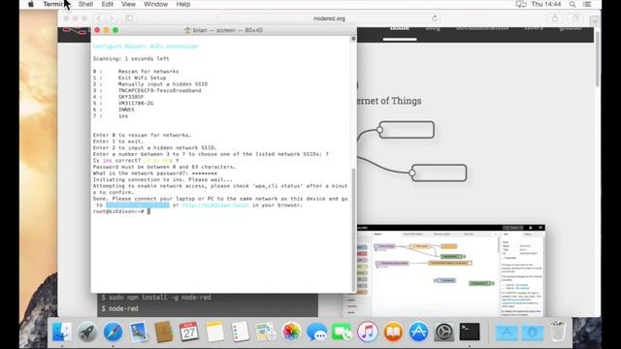This screenshot has height=349, width=621.
Task: Open Safari from the Dock
Action: [113, 332]
